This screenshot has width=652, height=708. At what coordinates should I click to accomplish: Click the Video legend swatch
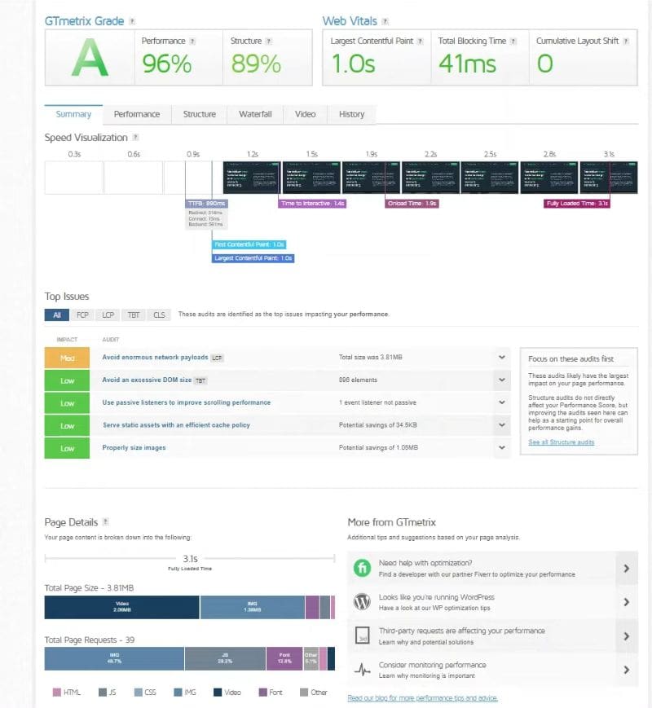218,693
